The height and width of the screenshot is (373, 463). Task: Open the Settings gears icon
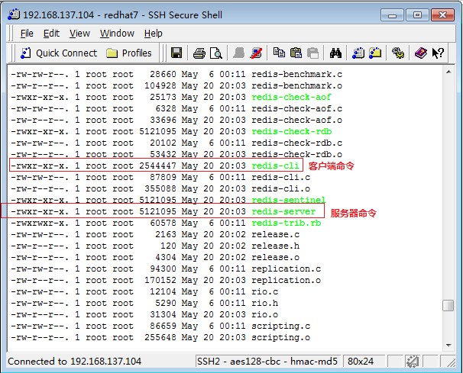click(x=398, y=53)
